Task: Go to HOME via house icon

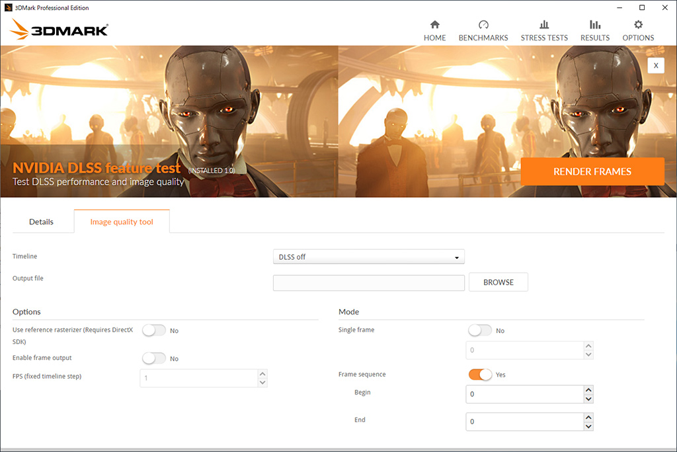Action: coord(435,24)
